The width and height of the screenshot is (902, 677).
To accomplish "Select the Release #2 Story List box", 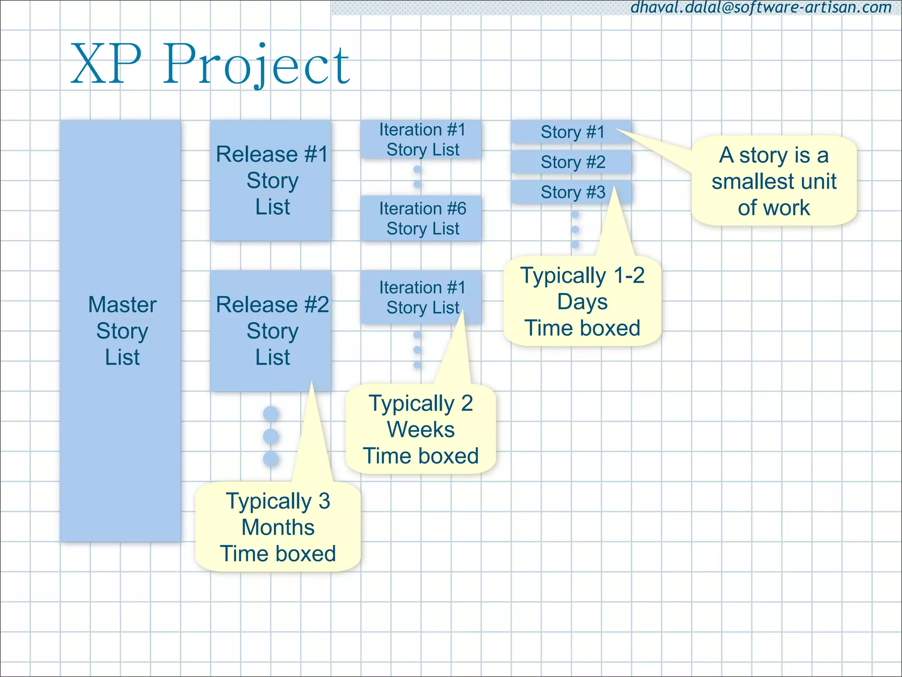I will pos(270,331).
